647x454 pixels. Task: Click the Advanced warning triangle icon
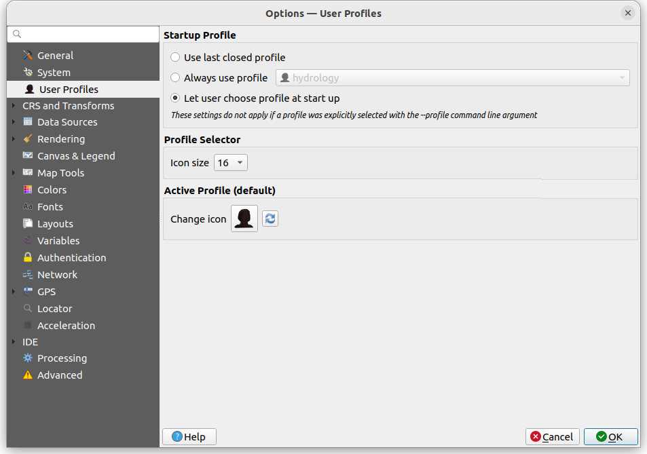(x=28, y=375)
